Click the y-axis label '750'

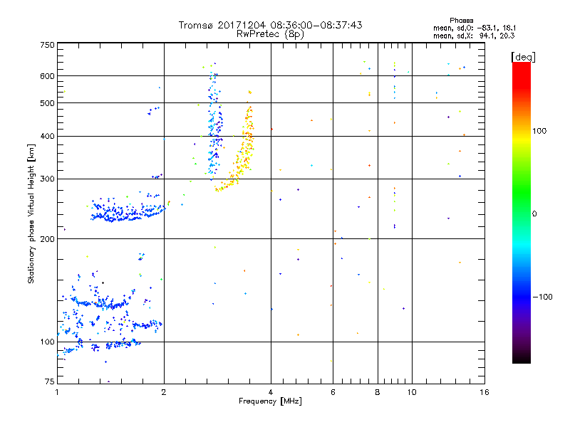[x=47, y=45]
